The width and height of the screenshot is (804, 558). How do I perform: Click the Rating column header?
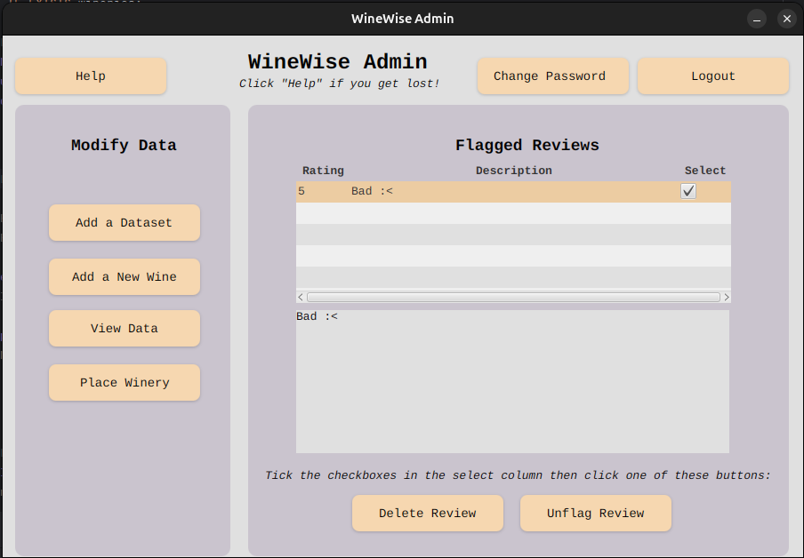click(x=323, y=171)
